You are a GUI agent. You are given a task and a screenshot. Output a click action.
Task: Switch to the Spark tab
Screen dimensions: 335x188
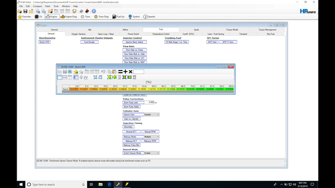coord(196,30)
